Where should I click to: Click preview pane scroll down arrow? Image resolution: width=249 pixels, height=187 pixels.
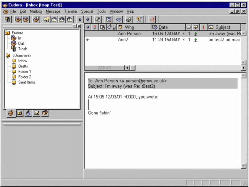click(243, 166)
